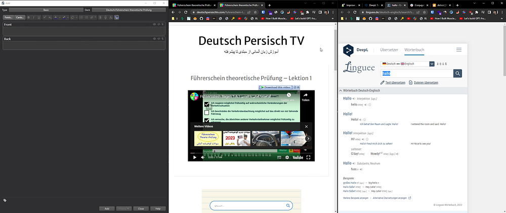Open YouTube player settings gear
The image size is (506, 213).
pyautogui.click(x=287, y=157)
